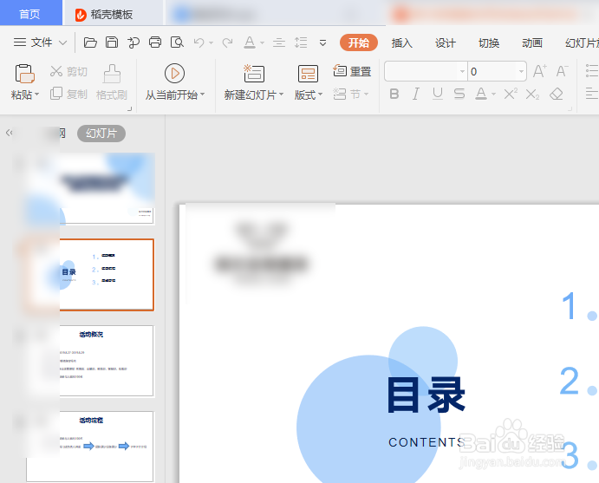Select the 活动流程 slide thumbnail
The height and width of the screenshot is (483, 599).
pyautogui.click(x=90, y=447)
